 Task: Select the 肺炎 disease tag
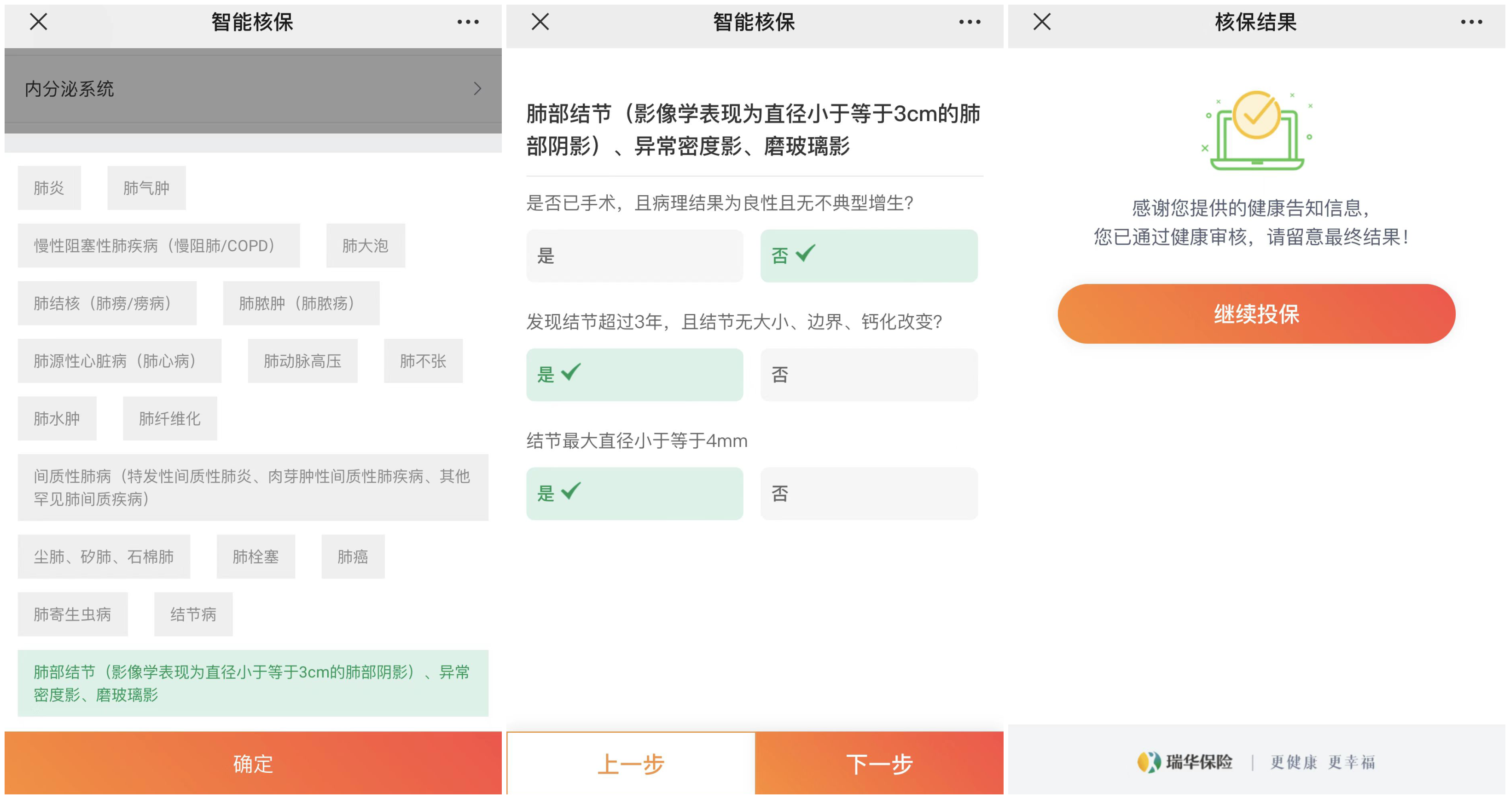(49, 188)
